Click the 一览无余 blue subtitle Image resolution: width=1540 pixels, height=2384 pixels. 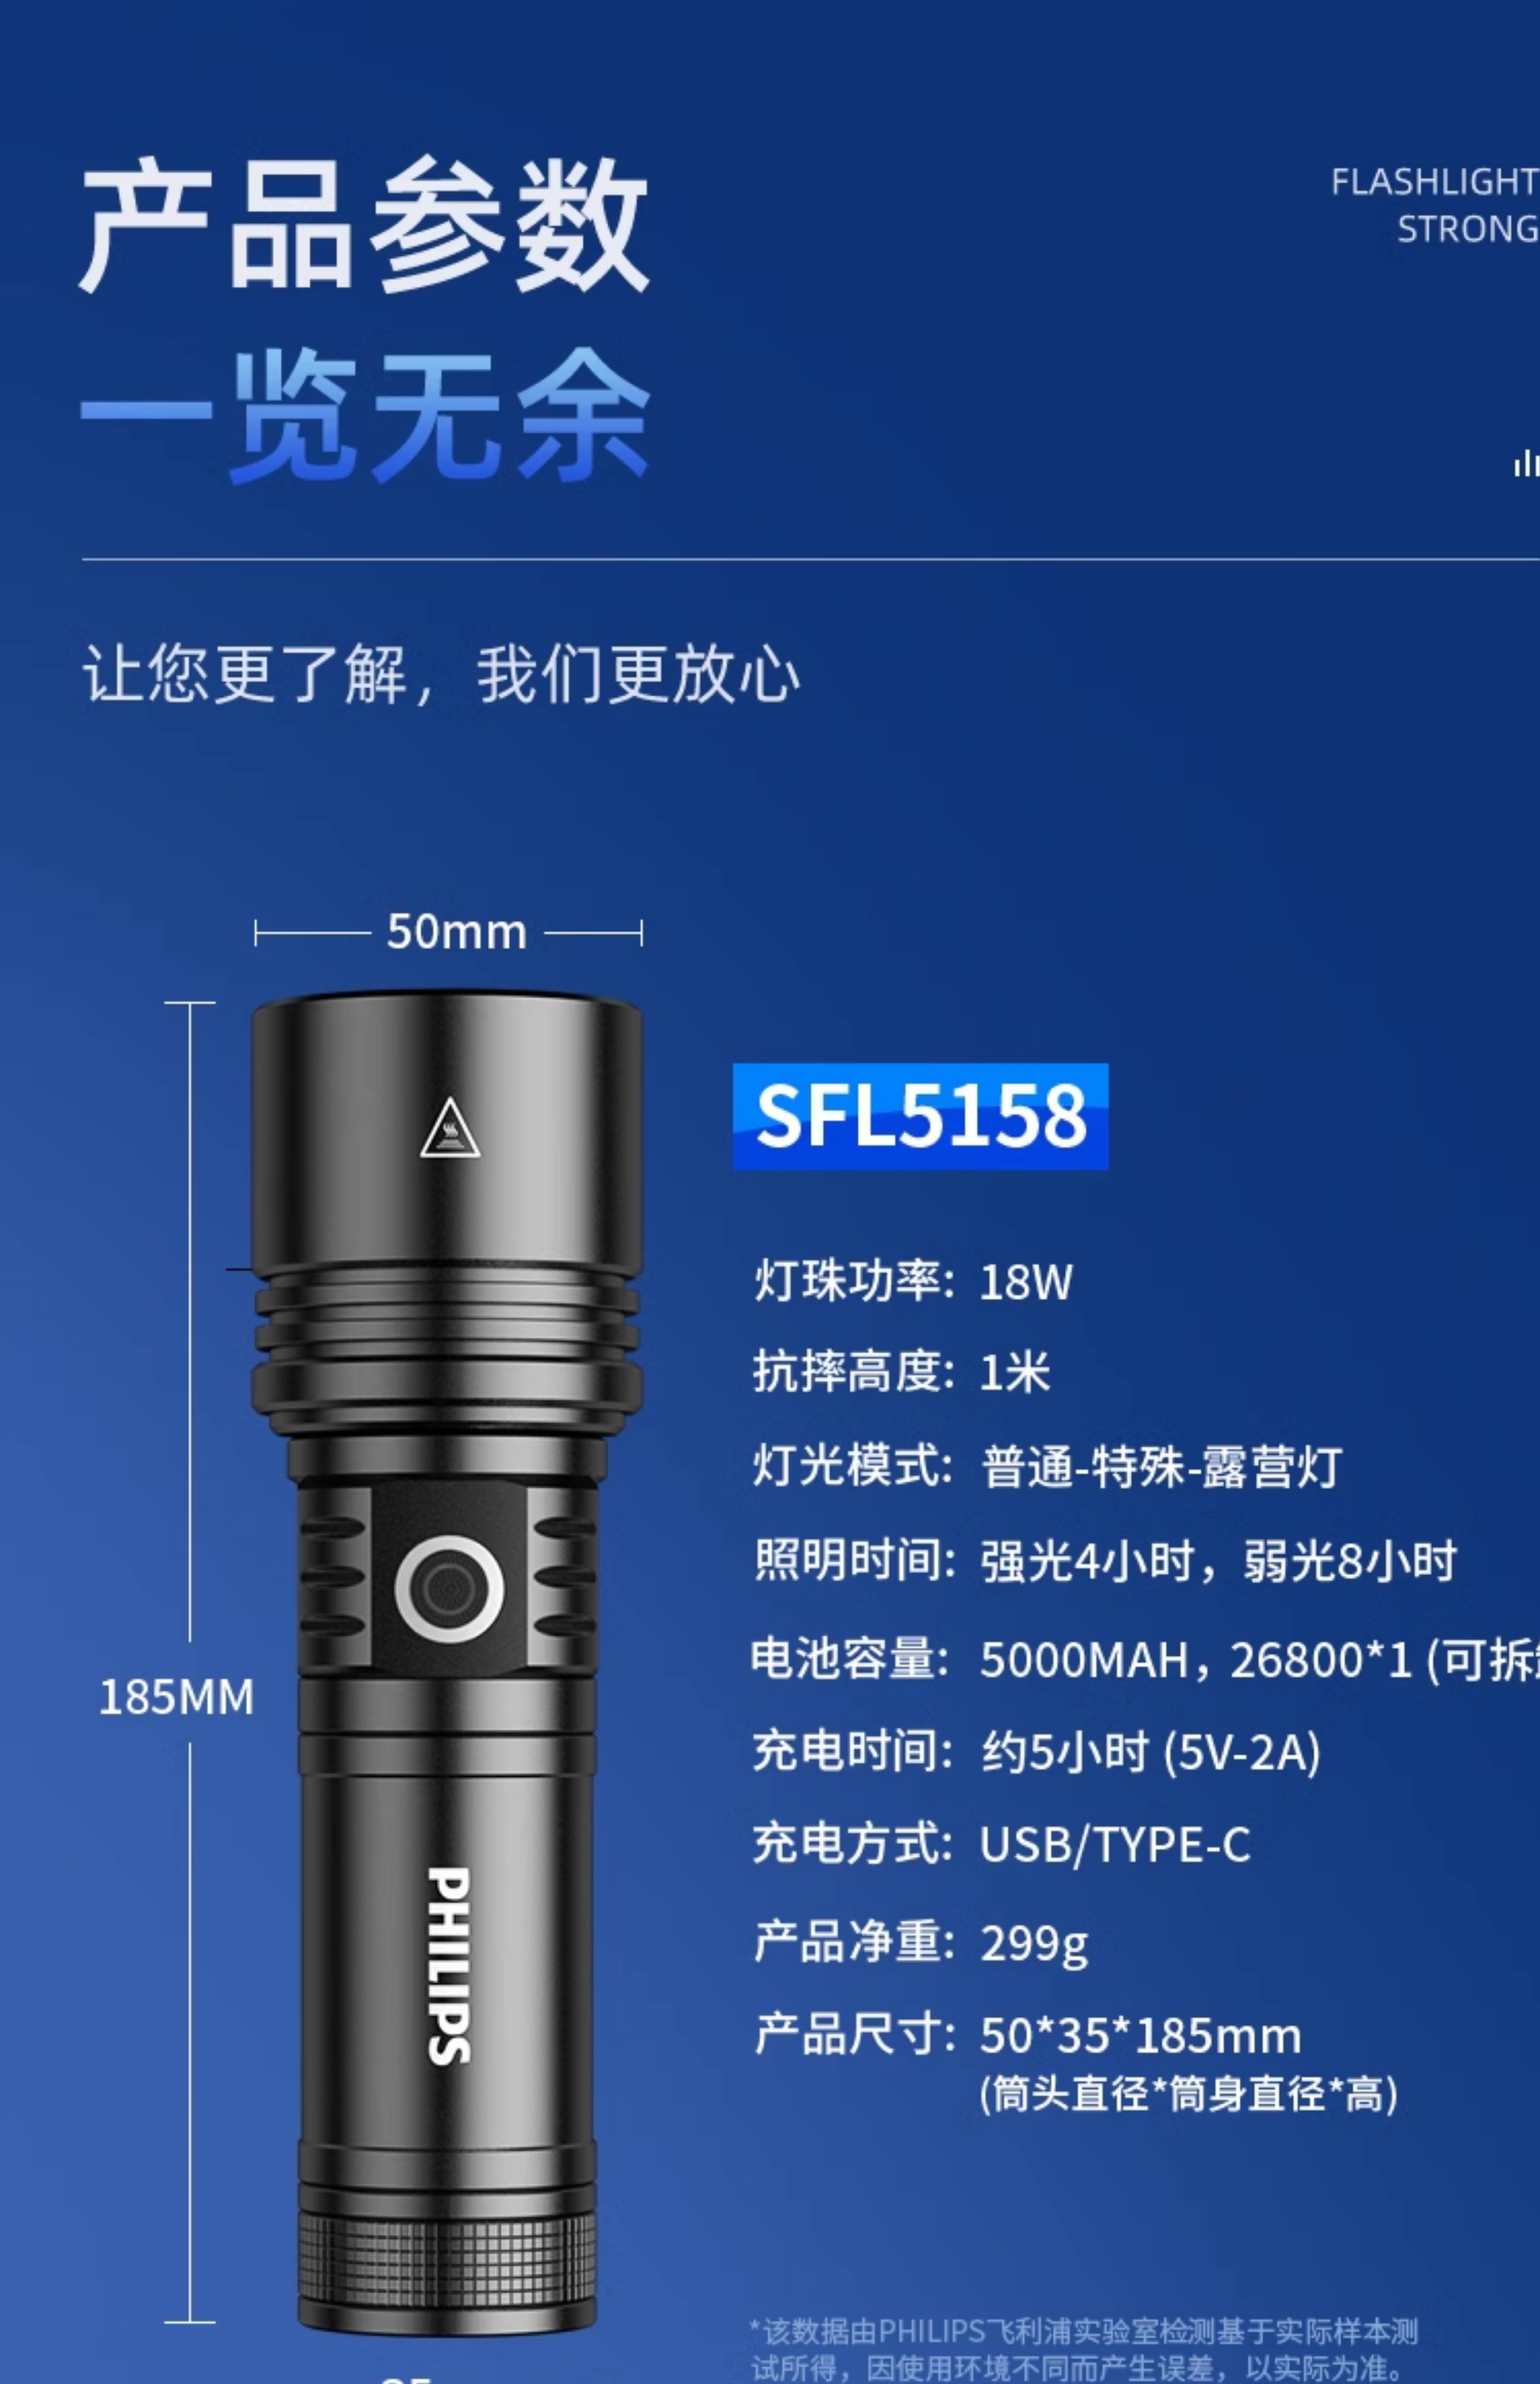(x=365, y=415)
